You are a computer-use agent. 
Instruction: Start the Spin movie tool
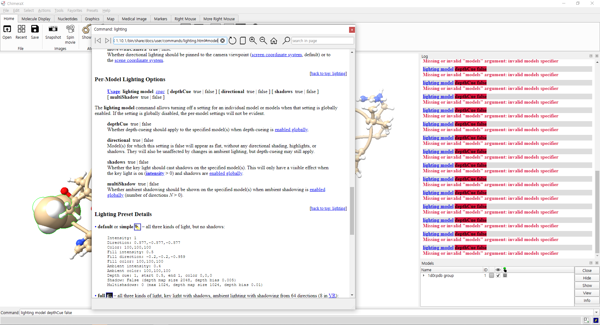pyautogui.click(x=70, y=29)
